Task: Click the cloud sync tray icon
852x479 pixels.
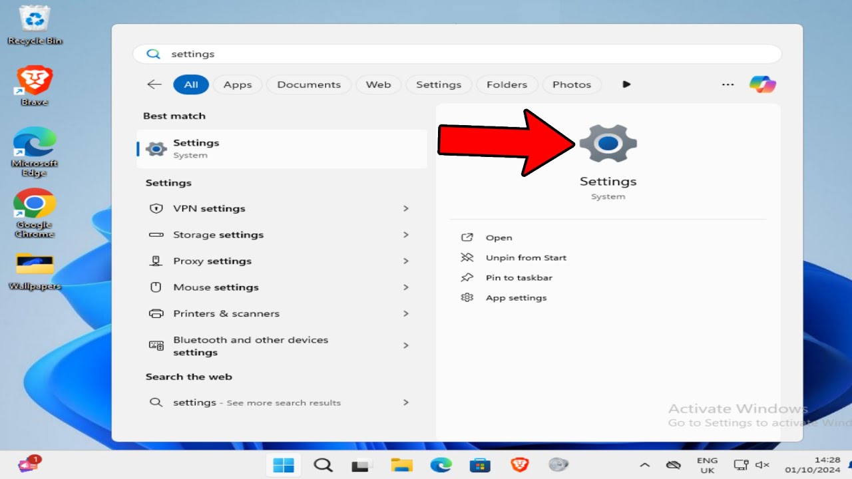Action: pyautogui.click(x=674, y=465)
